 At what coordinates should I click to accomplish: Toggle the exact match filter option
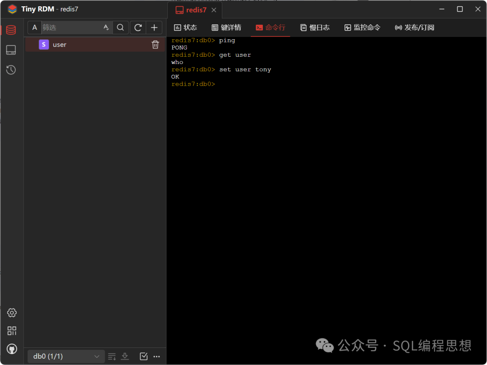click(x=106, y=27)
